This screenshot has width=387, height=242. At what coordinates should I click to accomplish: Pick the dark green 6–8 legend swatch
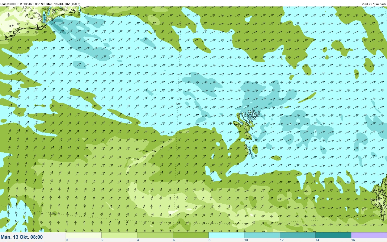click(191, 235)
